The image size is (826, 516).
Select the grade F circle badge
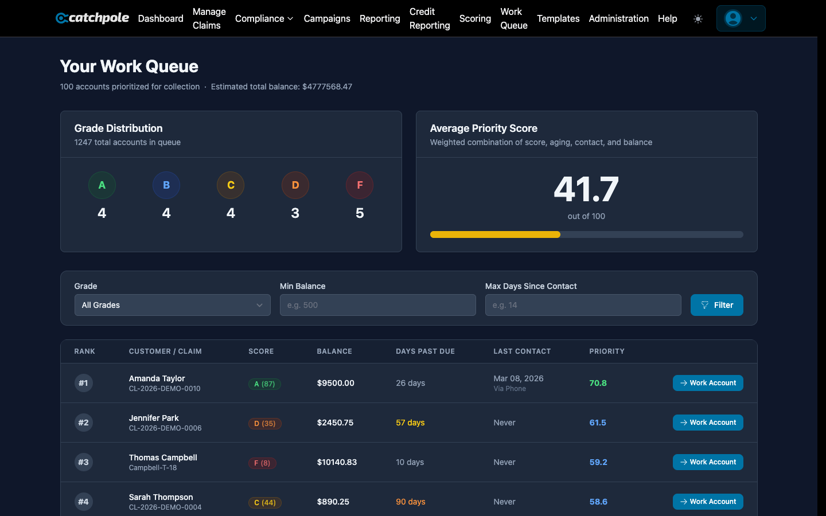point(360,185)
